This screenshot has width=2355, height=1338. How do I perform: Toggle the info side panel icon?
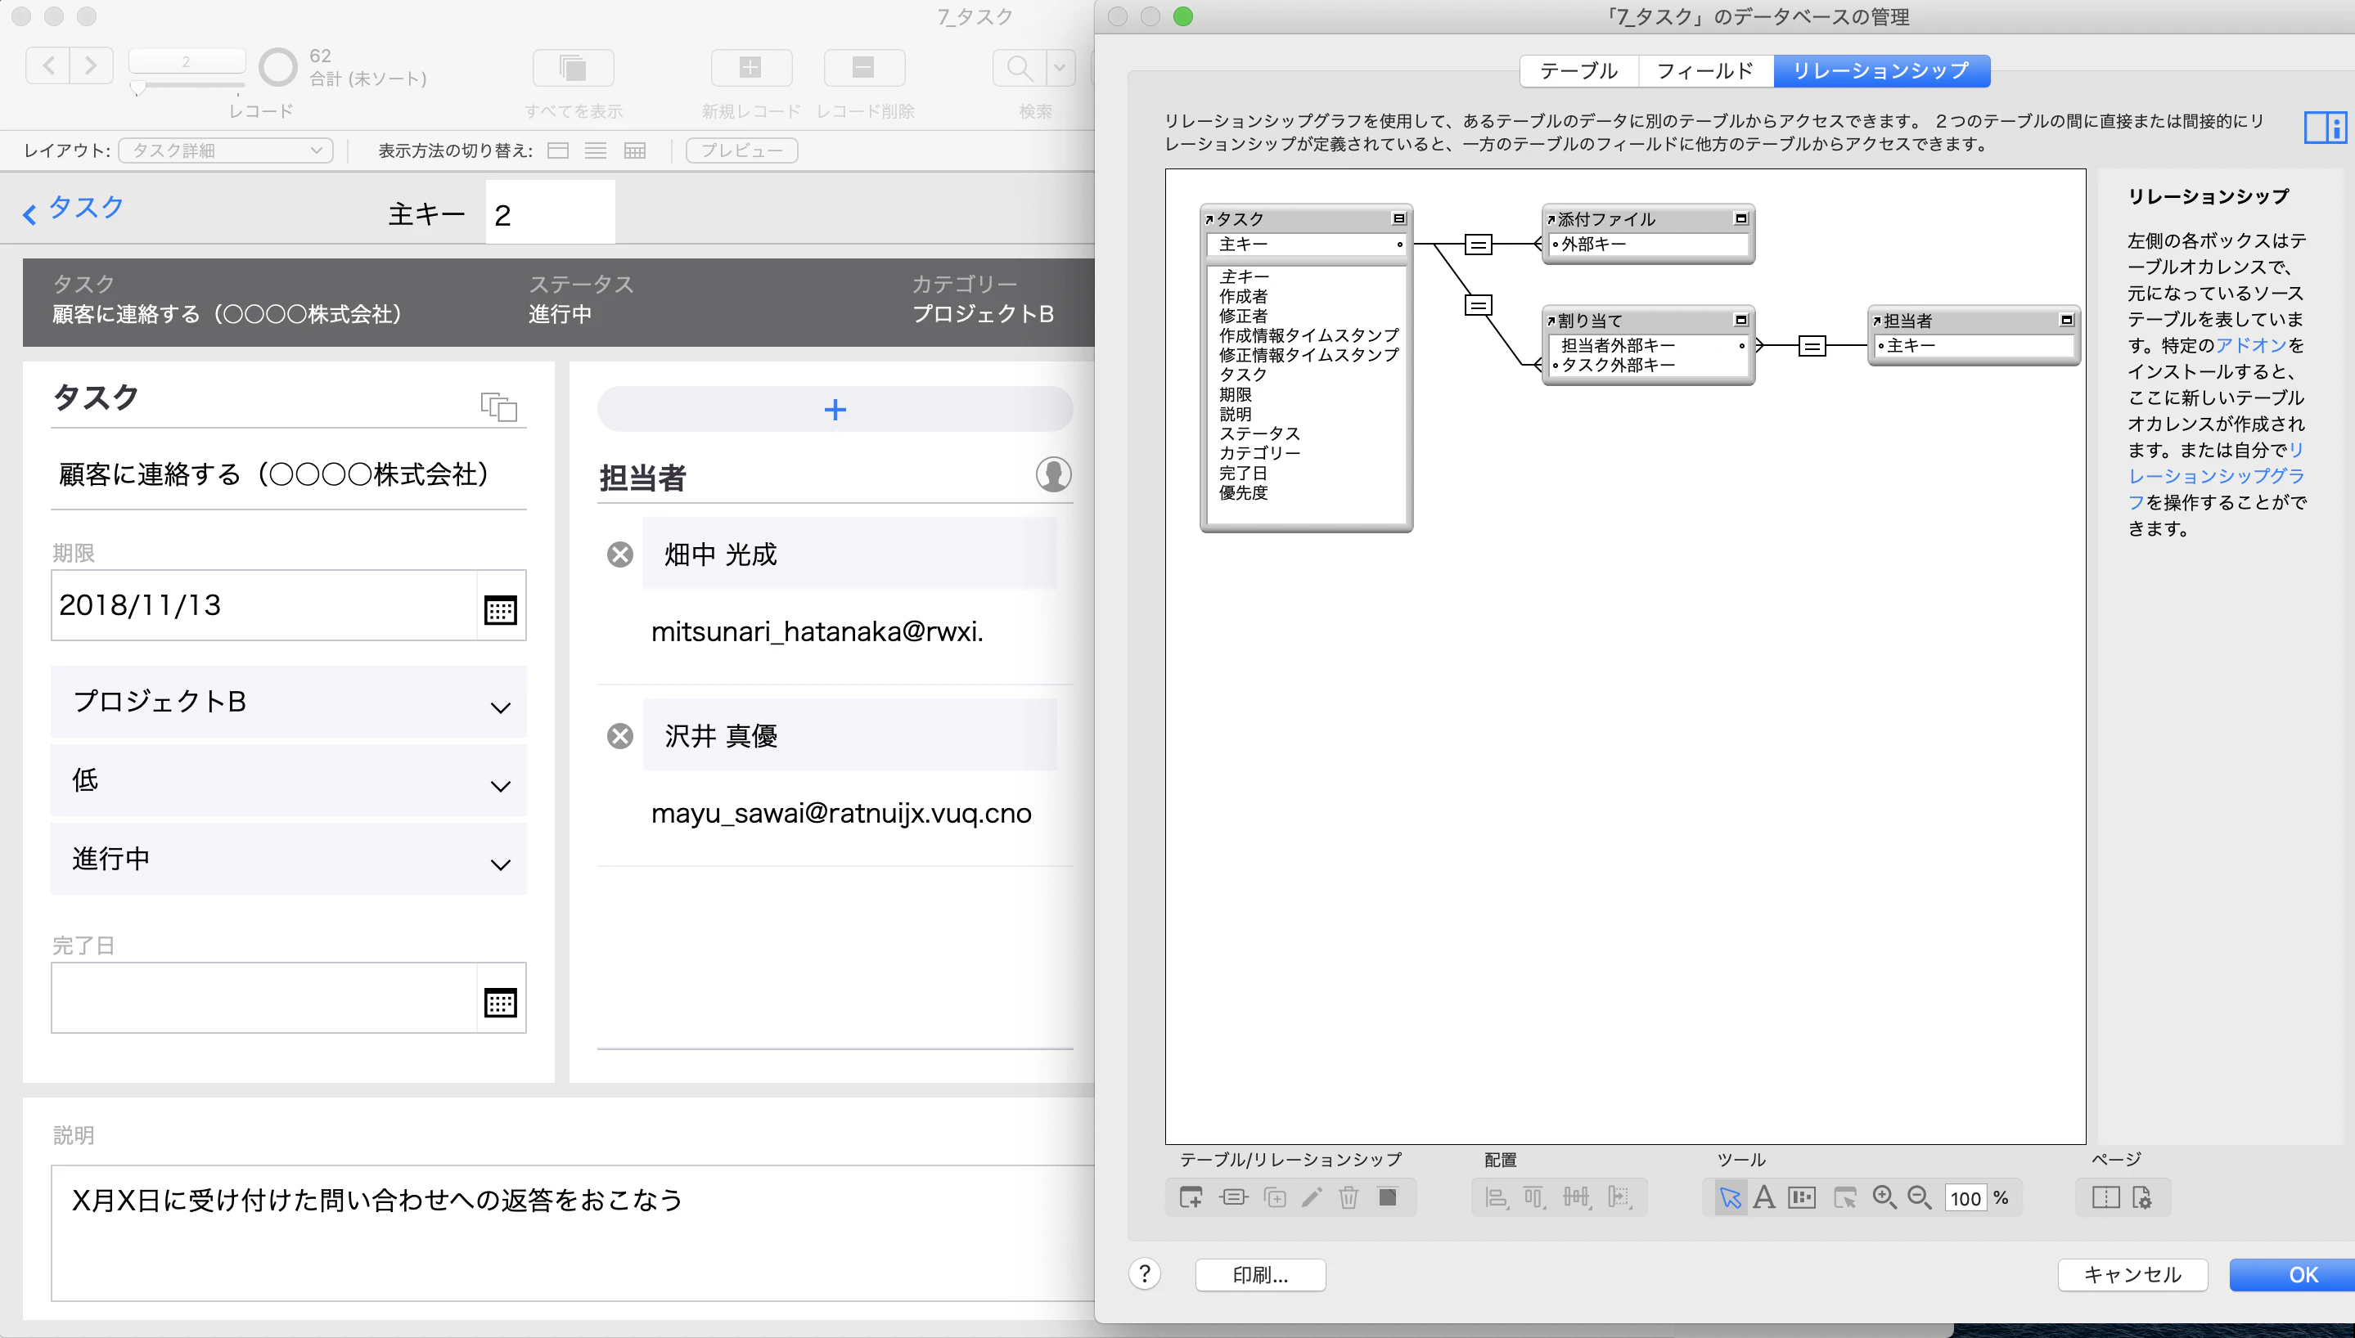(x=2326, y=127)
